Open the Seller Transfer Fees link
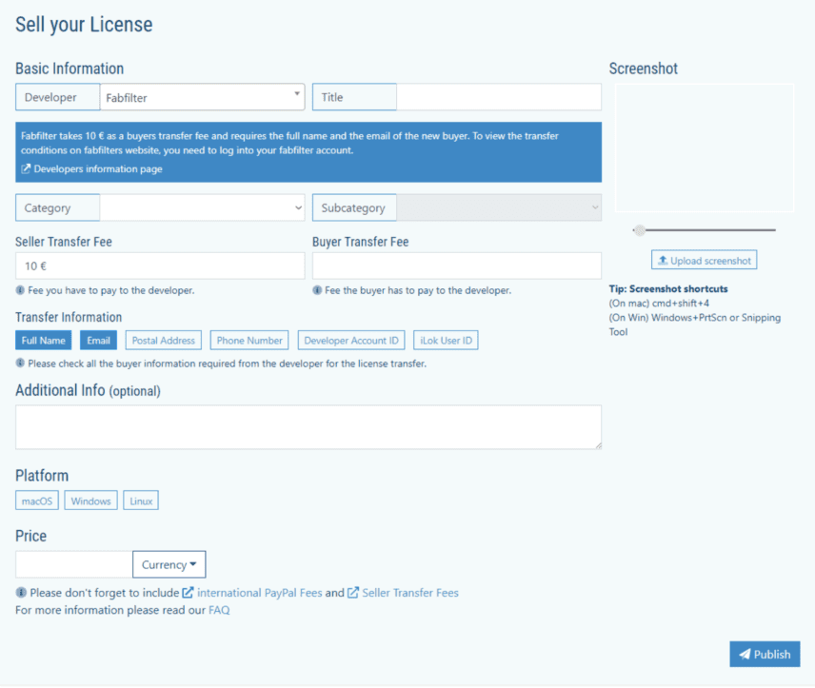This screenshot has width=815, height=688. pyautogui.click(x=410, y=593)
